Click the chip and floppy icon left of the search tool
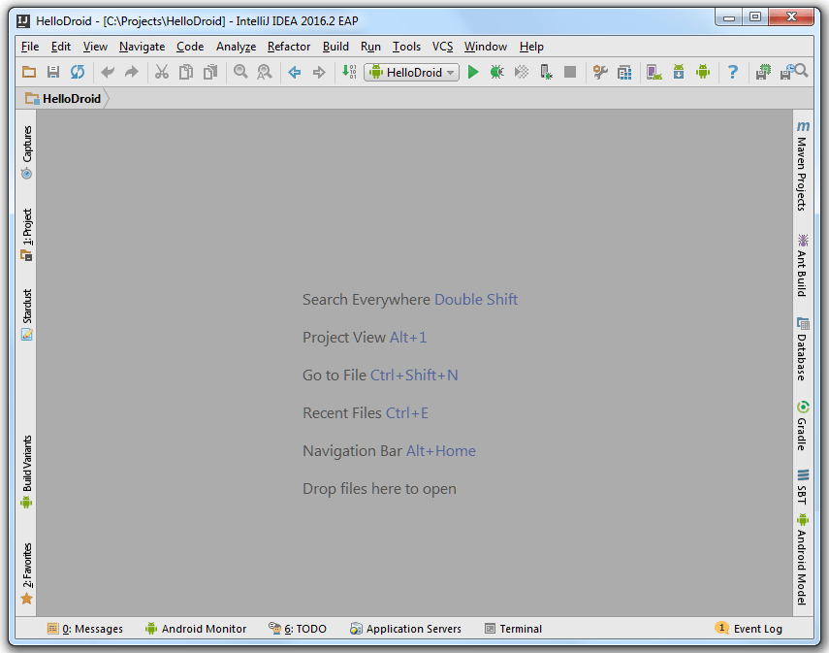Image resolution: width=829 pixels, height=653 pixels. pyautogui.click(x=763, y=72)
